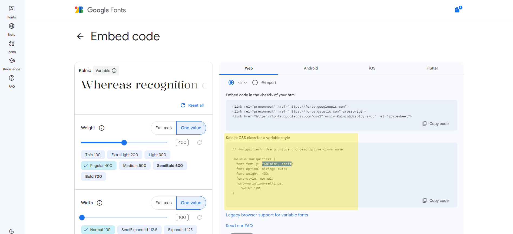This screenshot has width=513, height=234.
Task: Select the Regular 400 weight chip
Action: [x=99, y=166]
